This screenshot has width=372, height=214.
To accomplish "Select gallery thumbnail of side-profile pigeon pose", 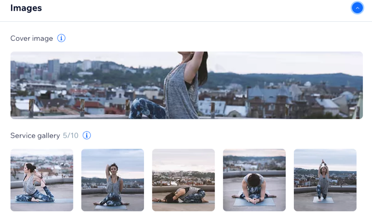I will point(42,180).
